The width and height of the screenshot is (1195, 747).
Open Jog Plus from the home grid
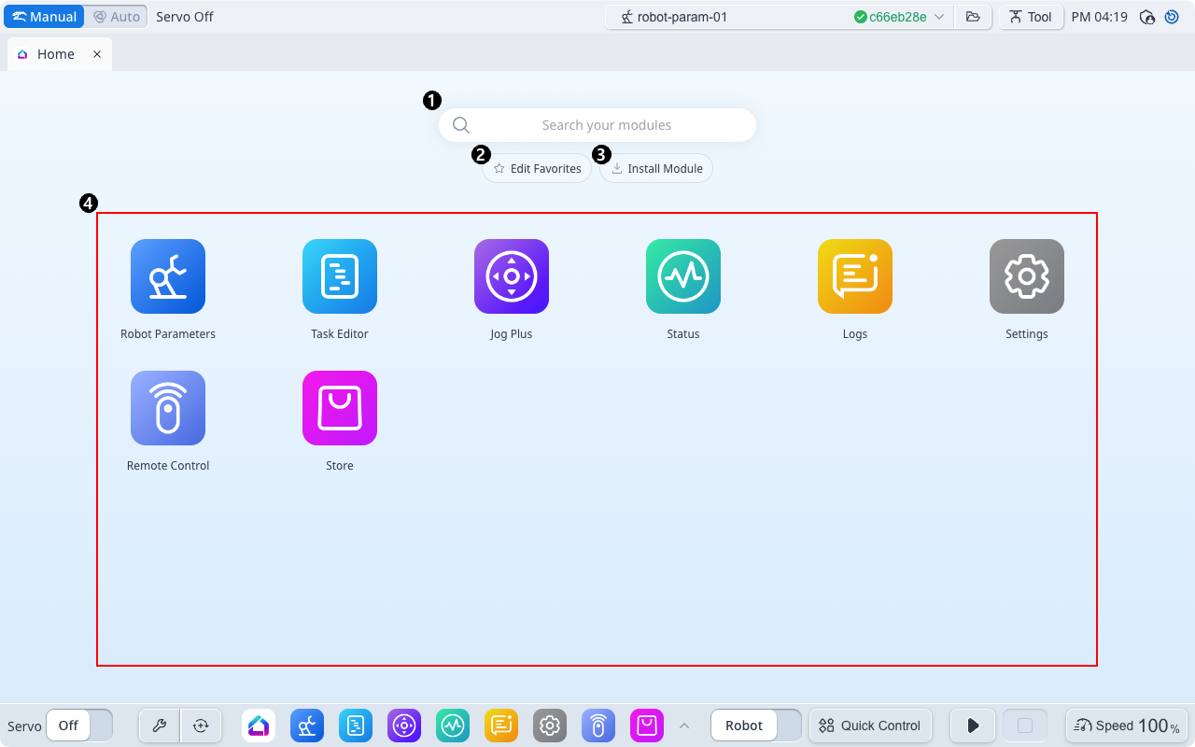pos(512,276)
